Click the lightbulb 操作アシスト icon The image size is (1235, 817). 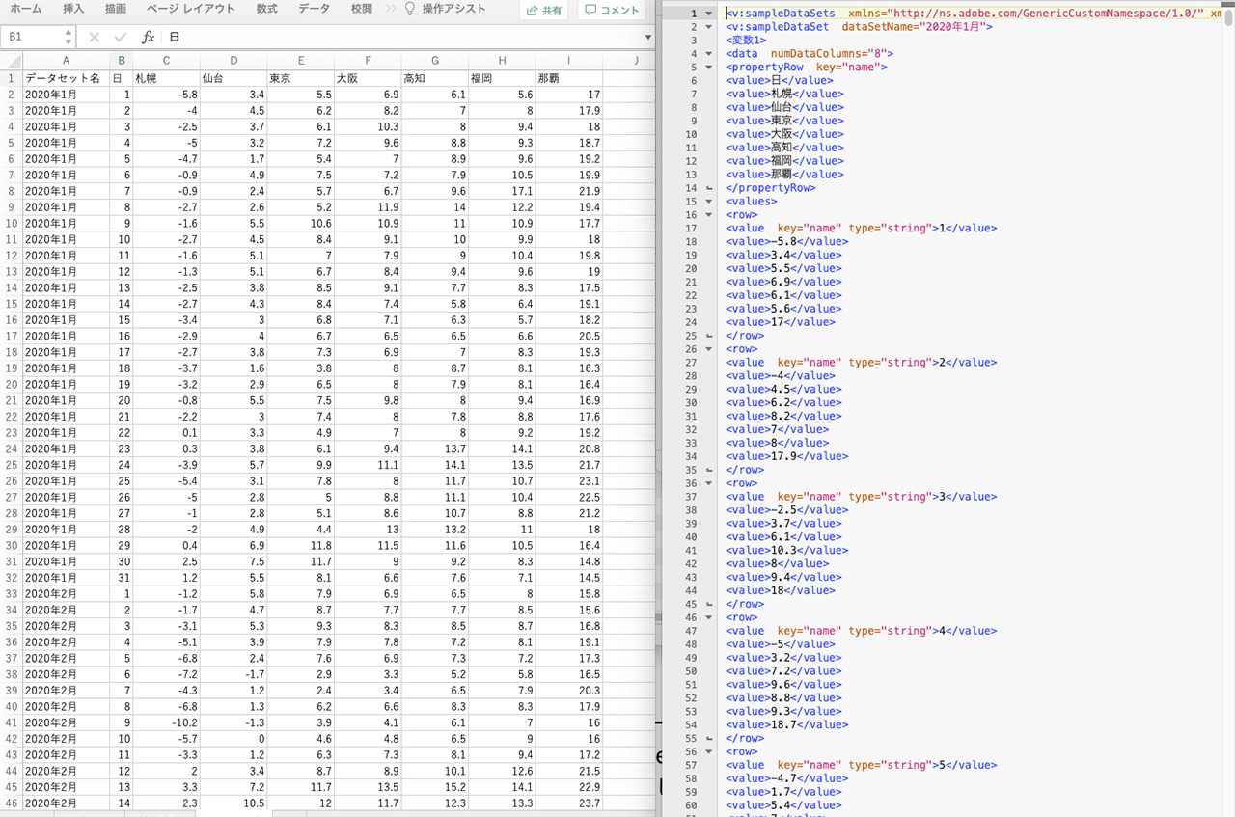(x=409, y=9)
